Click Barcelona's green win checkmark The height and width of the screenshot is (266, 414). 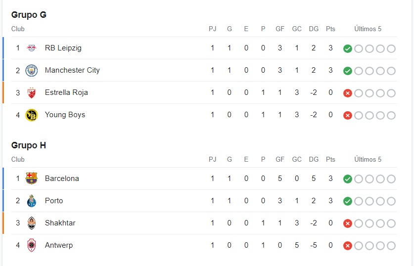click(347, 179)
